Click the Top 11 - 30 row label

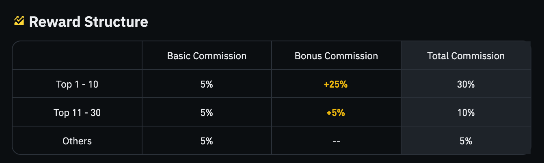pos(77,113)
